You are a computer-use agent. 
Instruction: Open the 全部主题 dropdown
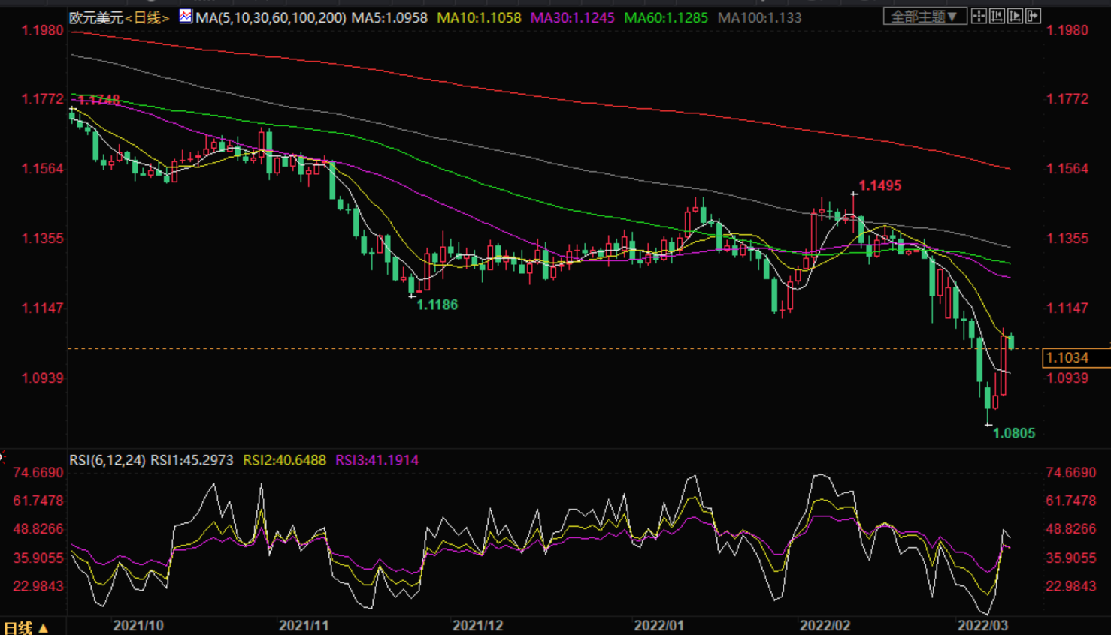pyautogui.click(x=924, y=16)
